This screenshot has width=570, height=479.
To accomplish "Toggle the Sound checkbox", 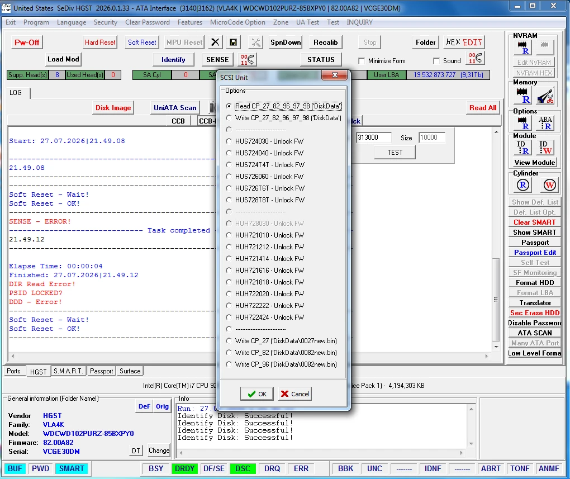I will (x=436, y=61).
